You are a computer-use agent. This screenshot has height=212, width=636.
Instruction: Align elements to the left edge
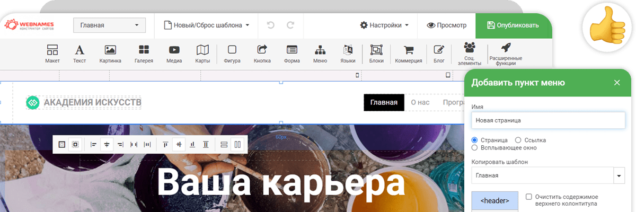click(93, 144)
